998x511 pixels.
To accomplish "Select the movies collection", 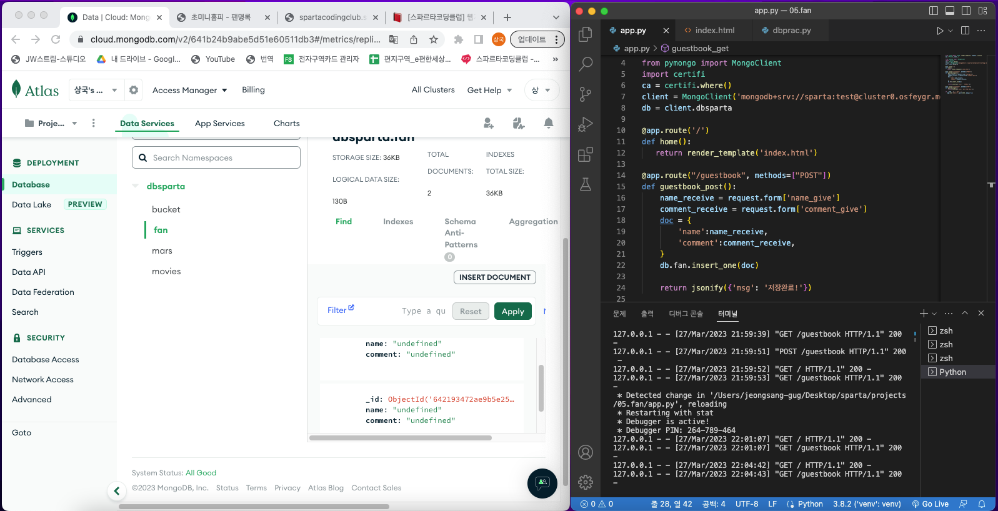I will coord(166,271).
